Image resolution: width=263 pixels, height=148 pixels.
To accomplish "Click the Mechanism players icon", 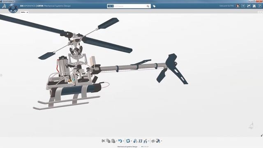I will [141, 141].
